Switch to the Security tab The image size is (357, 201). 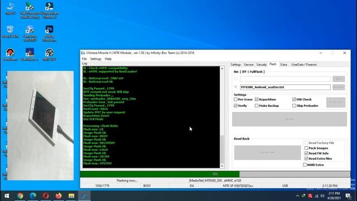pos(262,65)
